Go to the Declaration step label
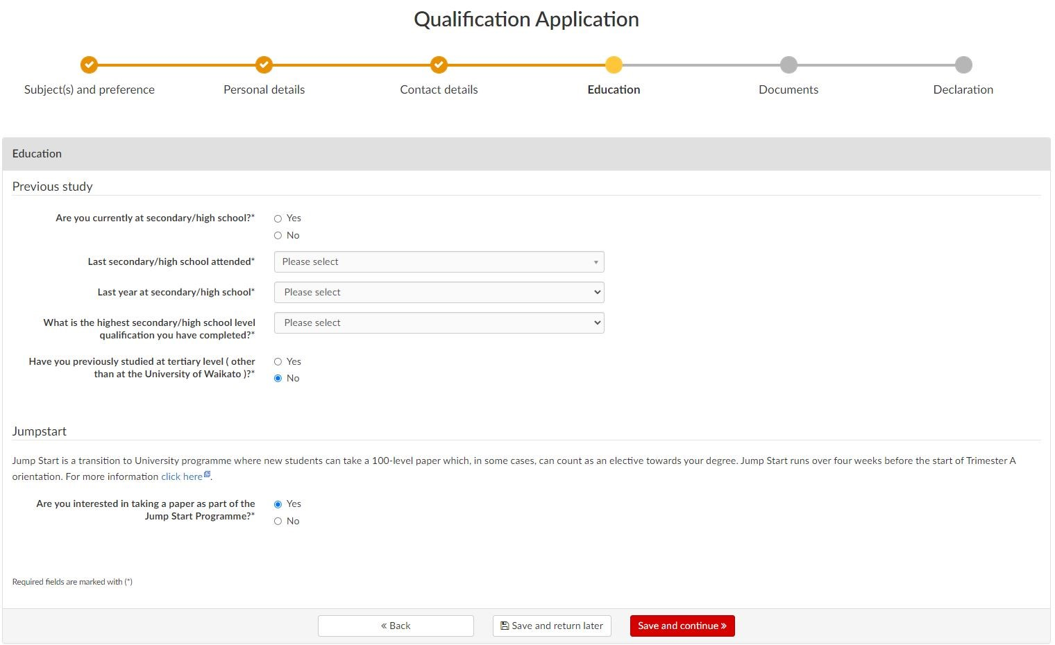The image size is (1055, 645). 963,89
